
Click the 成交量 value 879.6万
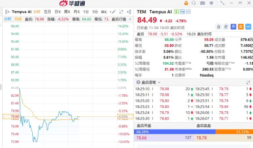[247, 40]
